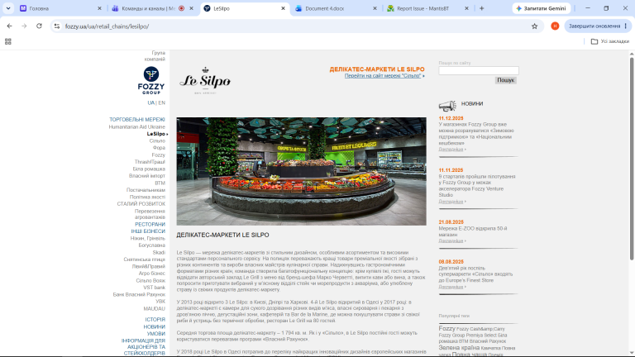Click the Fozzy Group logo
Screen dimensions: 635x357
coord(151,80)
